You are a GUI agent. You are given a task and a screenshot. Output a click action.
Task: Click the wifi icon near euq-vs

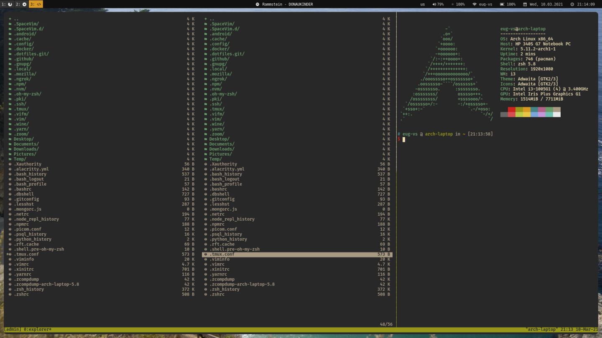click(474, 4)
